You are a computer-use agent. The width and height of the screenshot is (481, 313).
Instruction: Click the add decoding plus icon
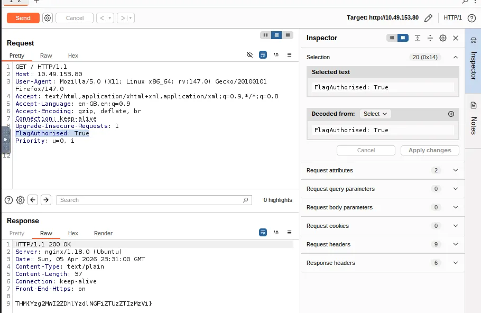[451, 114]
